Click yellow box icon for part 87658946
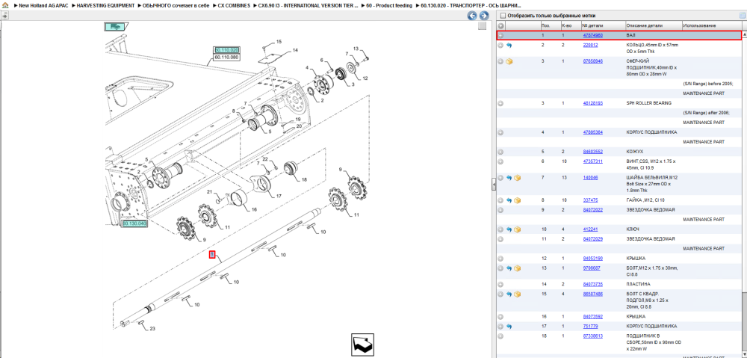747x358 pixels. [509, 61]
